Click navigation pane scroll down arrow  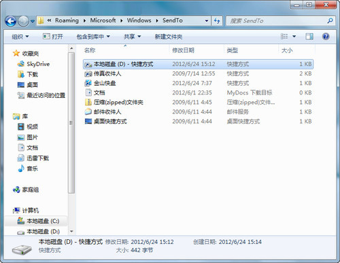(71, 231)
